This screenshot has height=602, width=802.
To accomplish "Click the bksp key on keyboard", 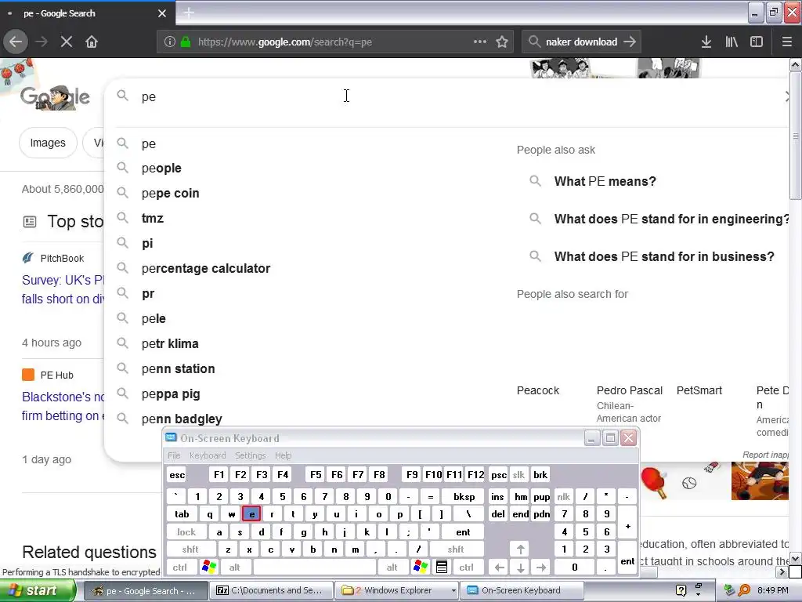I will pyautogui.click(x=464, y=496).
